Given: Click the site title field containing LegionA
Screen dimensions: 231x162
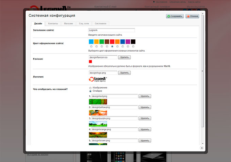Looking at the screenshot, I should (x=112, y=30).
